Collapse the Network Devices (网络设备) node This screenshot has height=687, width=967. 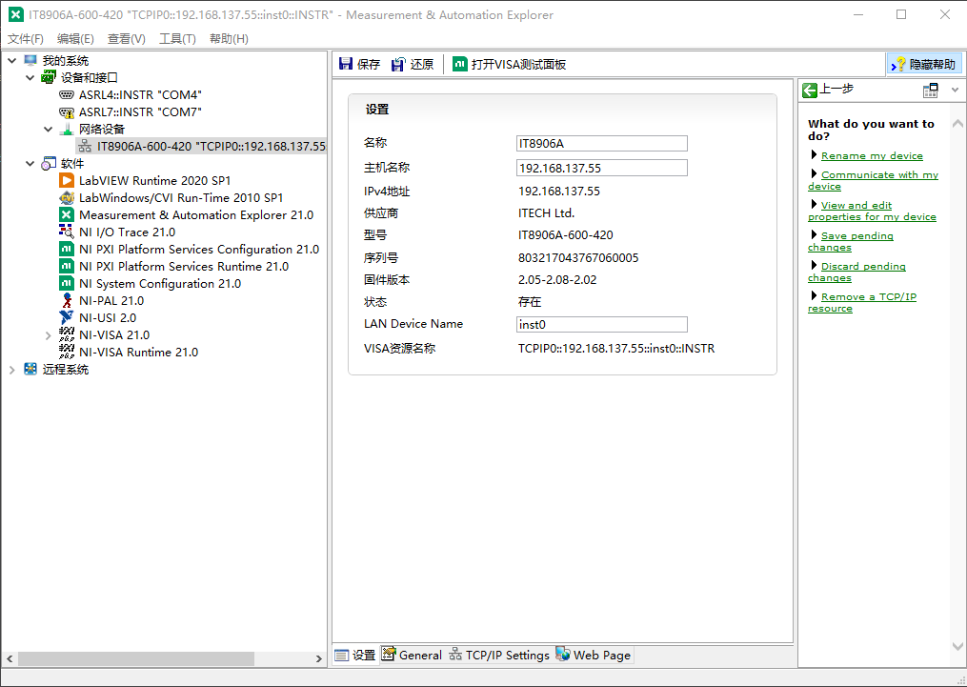[x=48, y=130]
